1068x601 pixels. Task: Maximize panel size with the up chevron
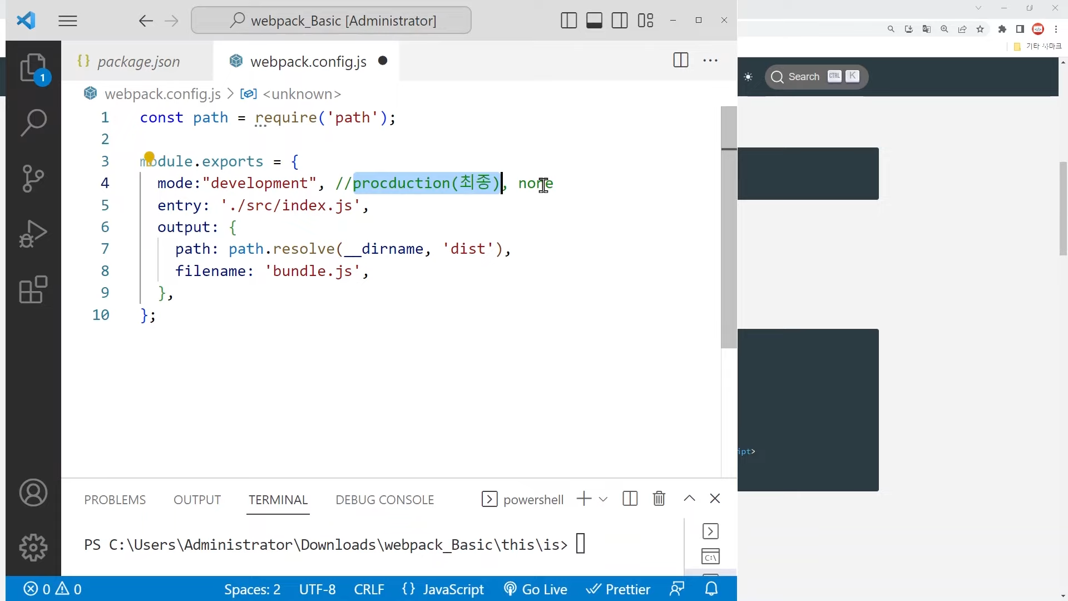(689, 499)
